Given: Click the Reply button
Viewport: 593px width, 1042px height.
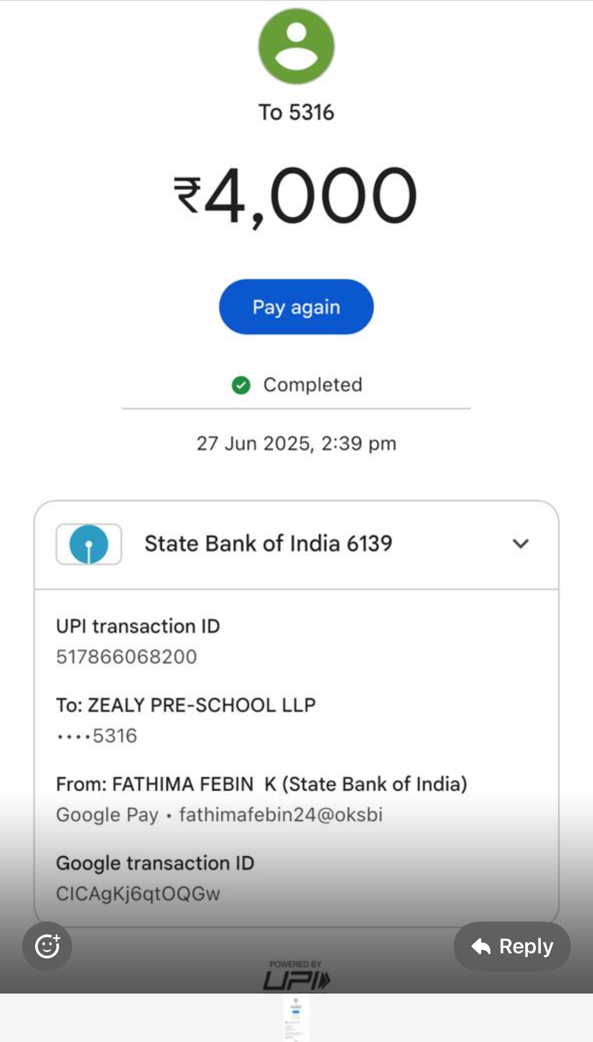Looking at the screenshot, I should (512, 946).
